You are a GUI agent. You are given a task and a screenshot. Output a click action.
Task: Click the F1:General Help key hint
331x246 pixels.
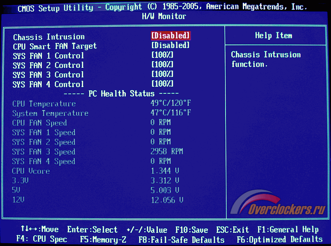click(x=288, y=229)
